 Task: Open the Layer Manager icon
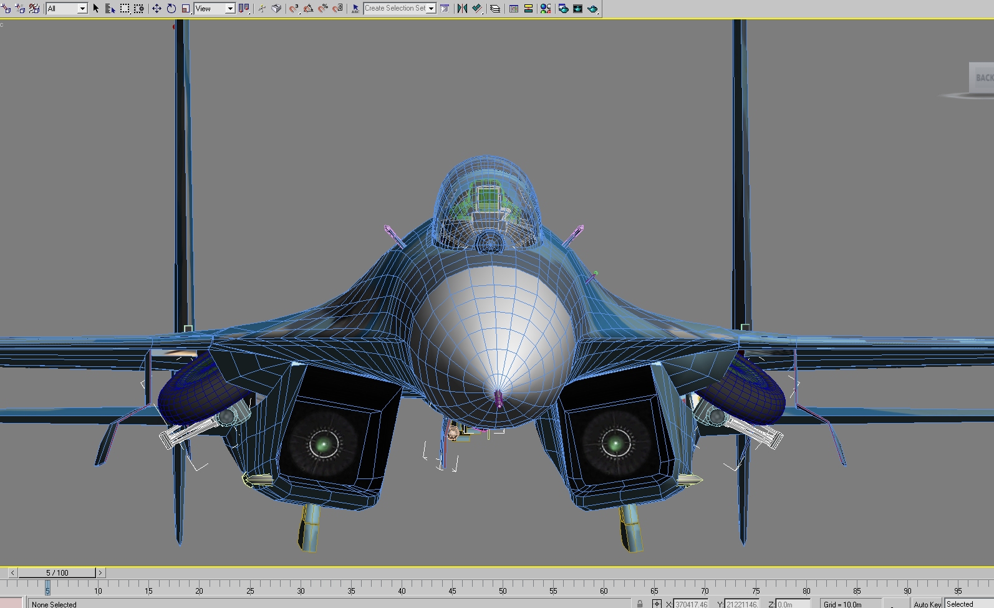pyautogui.click(x=495, y=8)
